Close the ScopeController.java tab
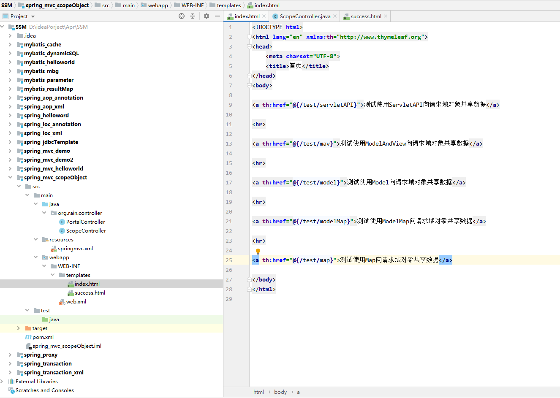 point(335,16)
